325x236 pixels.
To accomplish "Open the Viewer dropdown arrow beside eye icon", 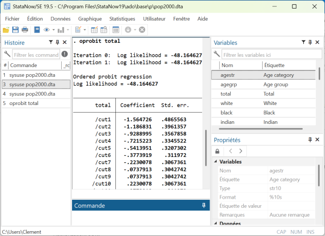I will (x=53, y=30).
